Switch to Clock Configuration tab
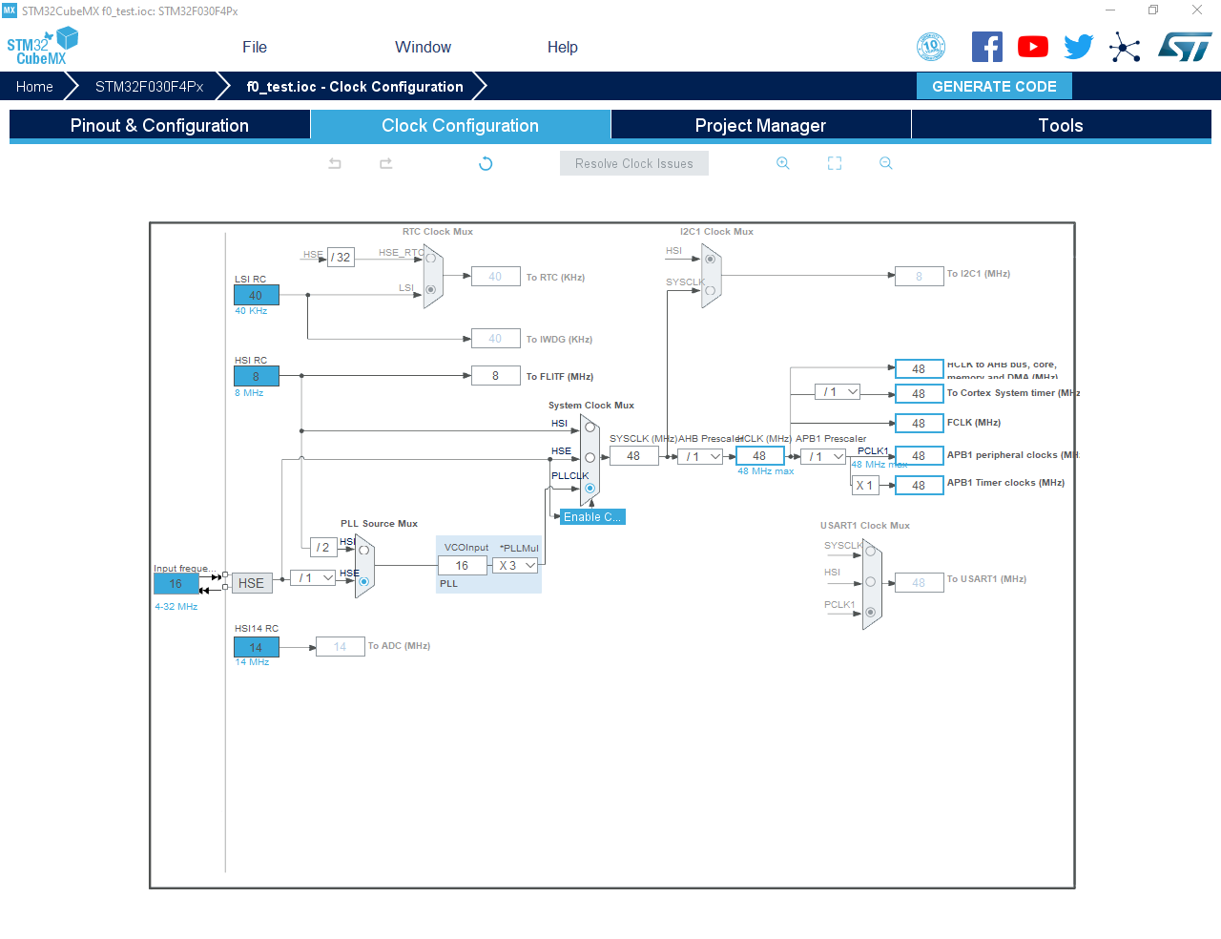 tap(460, 125)
